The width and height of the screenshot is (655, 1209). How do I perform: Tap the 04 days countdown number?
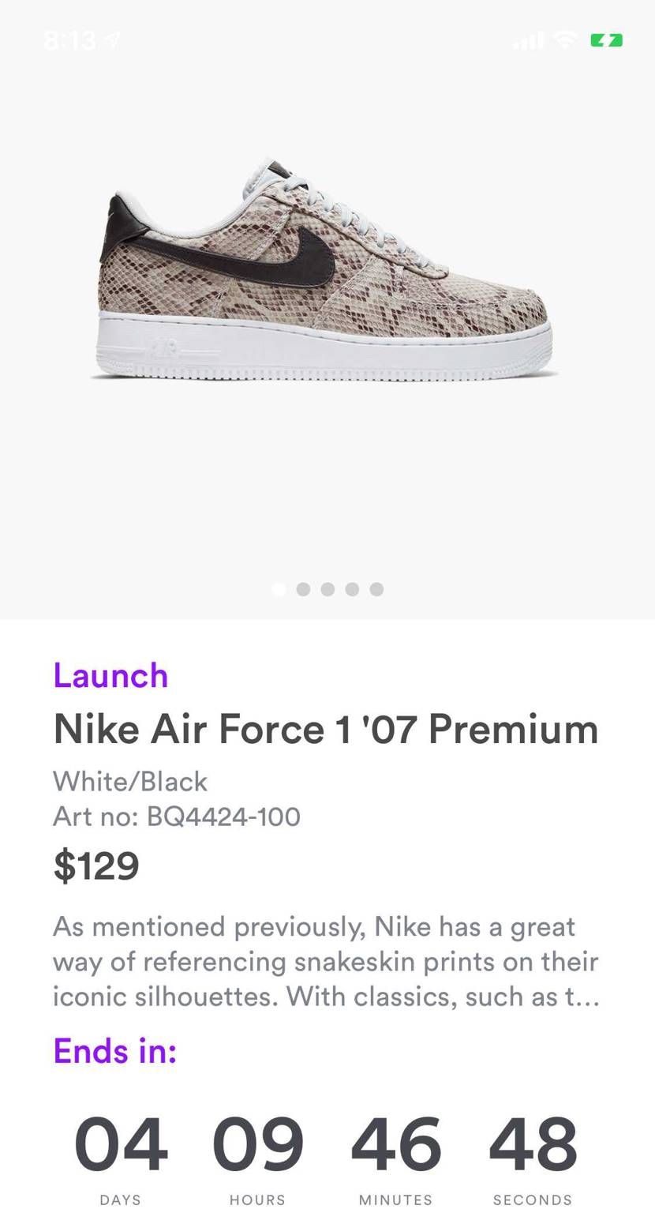click(121, 1144)
